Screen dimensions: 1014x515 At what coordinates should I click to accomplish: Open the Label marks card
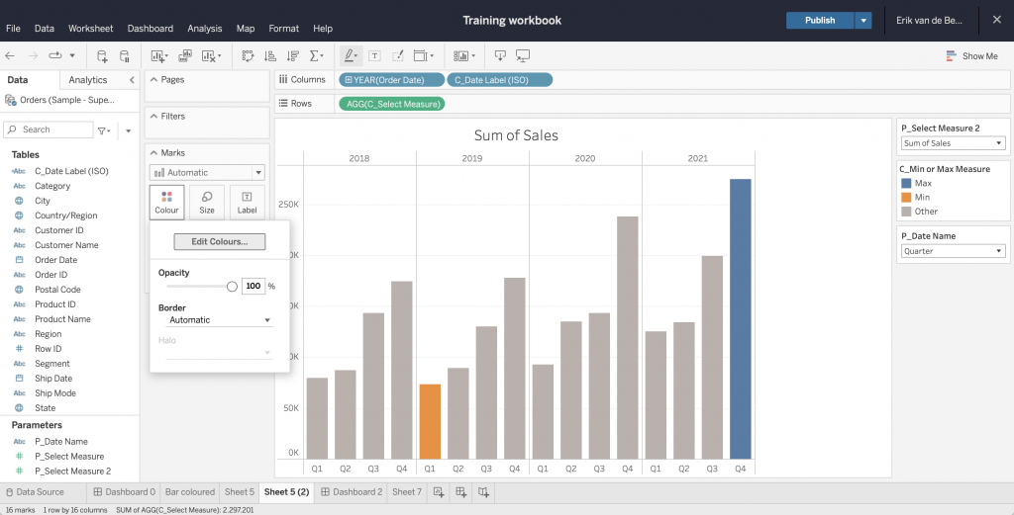coord(247,202)
